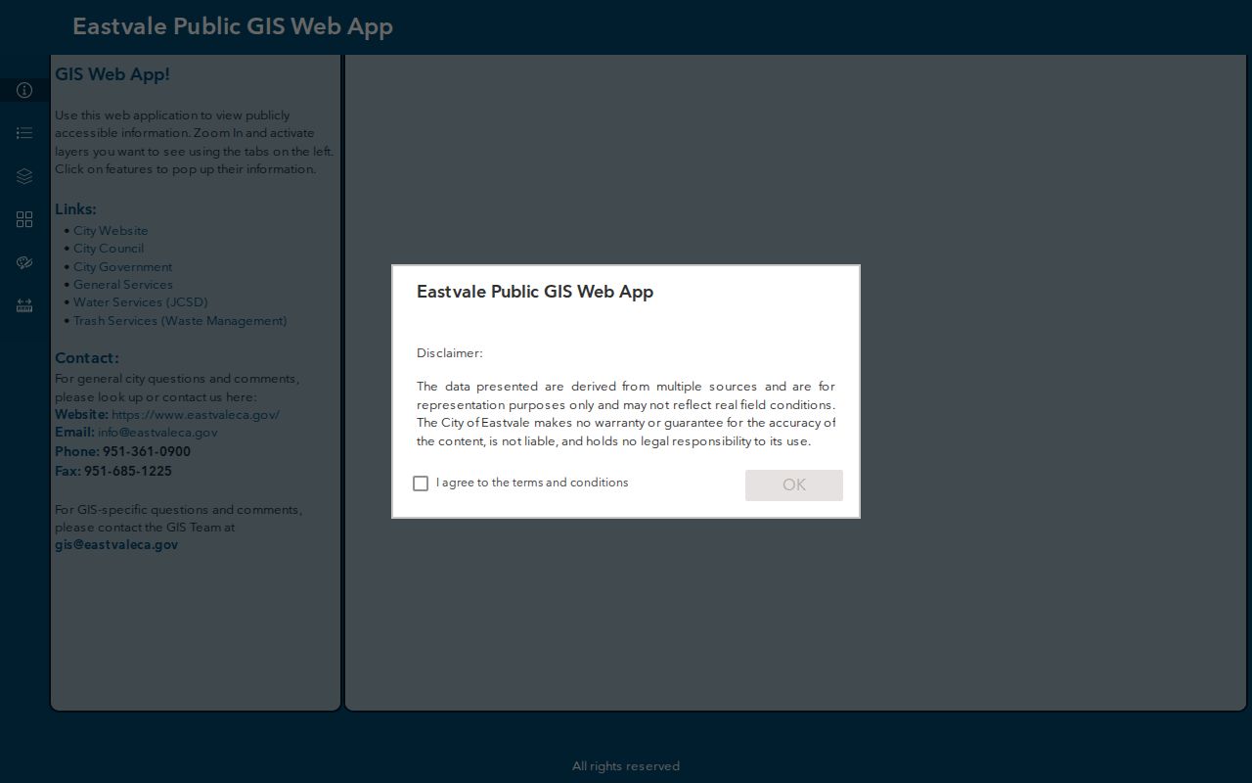This screenshot has height=783, width=1252.
Task: Open the Measure ruler icon in sidebar
Action: click(x=24, y=305)
